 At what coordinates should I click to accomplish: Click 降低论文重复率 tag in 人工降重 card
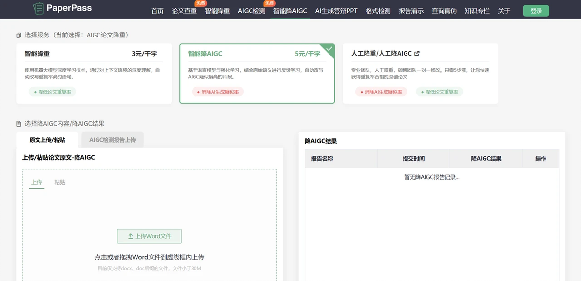(440, 92)
